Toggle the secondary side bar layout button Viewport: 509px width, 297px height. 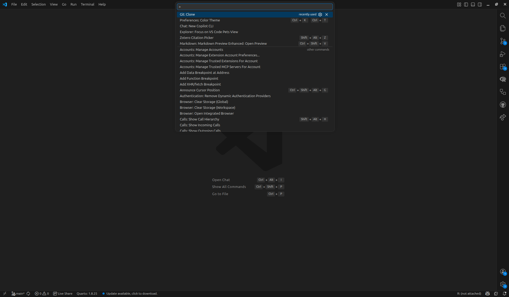coord(480,4)
